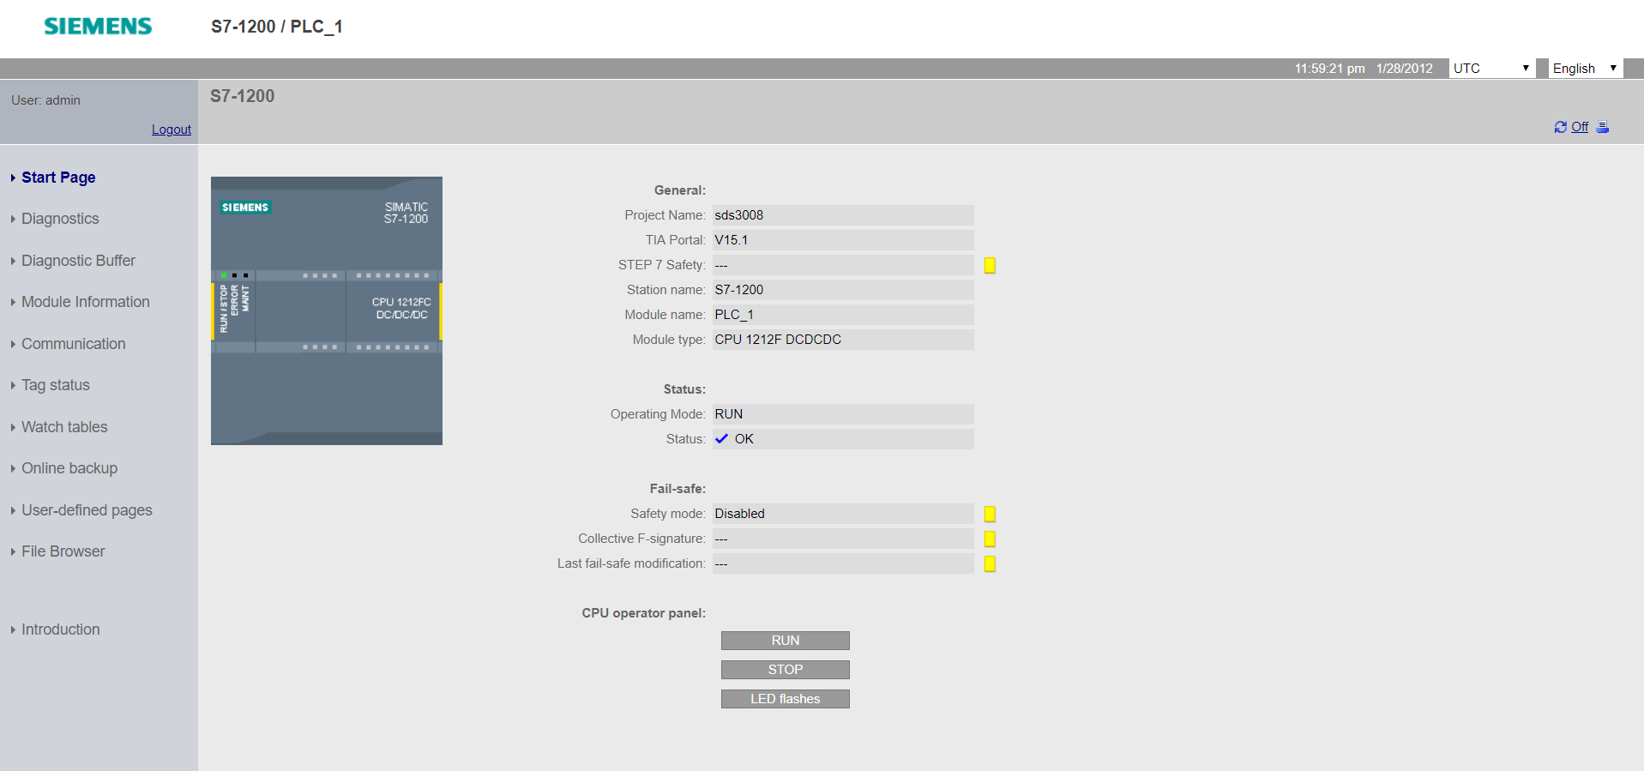Click the STOP button in CPU operator panel

tap(786, 670)
